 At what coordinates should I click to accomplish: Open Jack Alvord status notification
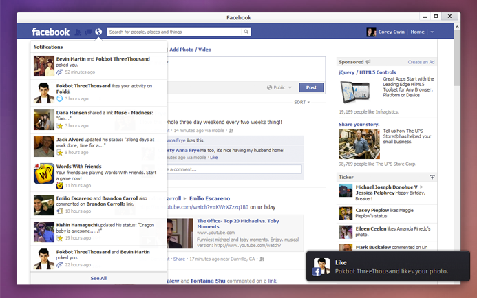(98, 147)
